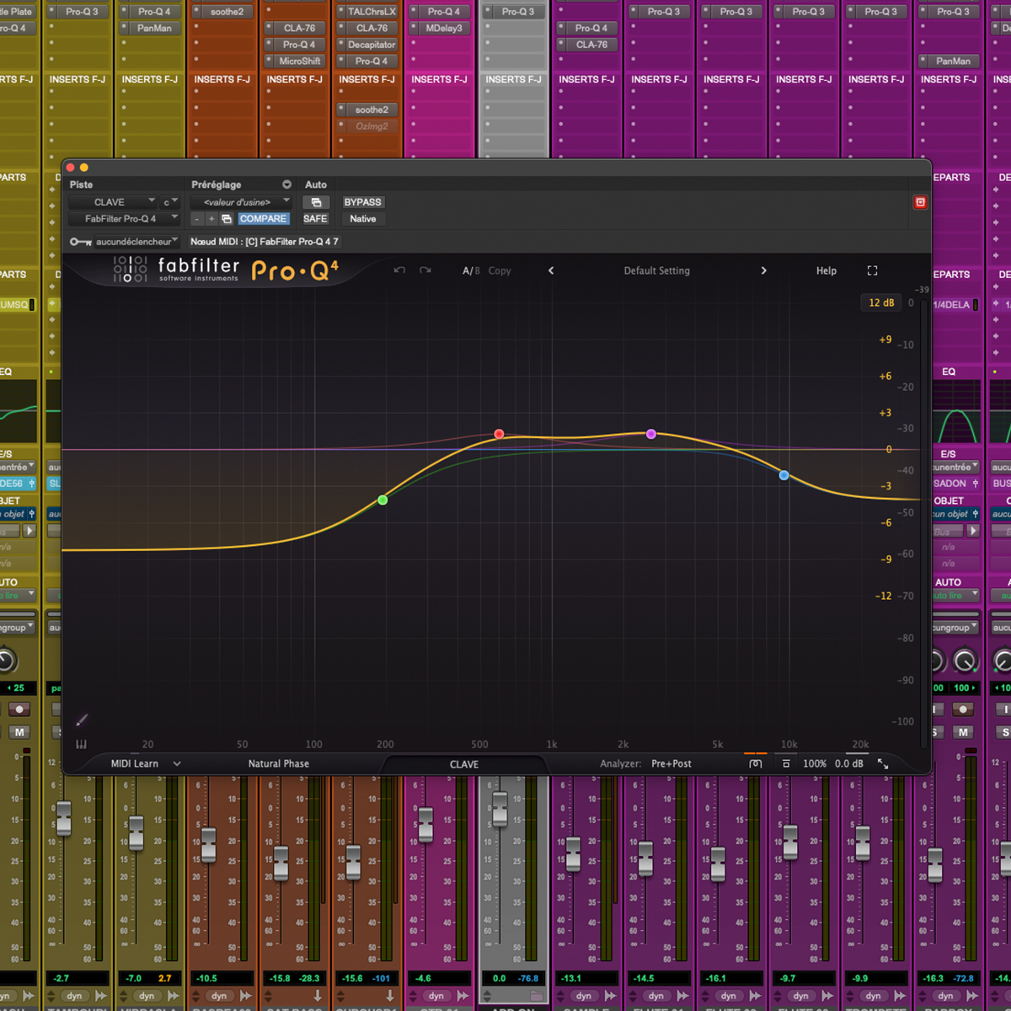Toggle the Native processing button
The width and height of the screenshot is (1011, 1011).
(363, 219)
